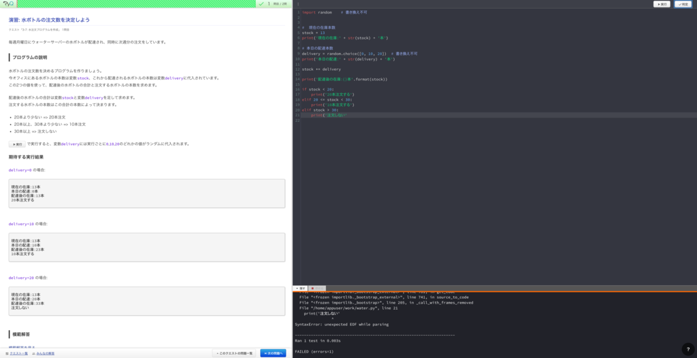The image size is (697, 358).
Task: Click code line 'import random'
Action: click(317, 12)
